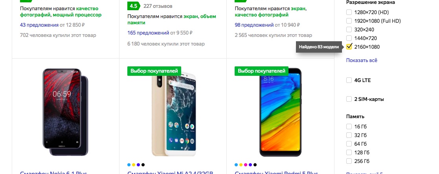Open the '165 предложений' offers link
Viewport: 439px width, 174px height.
tap(148, 33)
